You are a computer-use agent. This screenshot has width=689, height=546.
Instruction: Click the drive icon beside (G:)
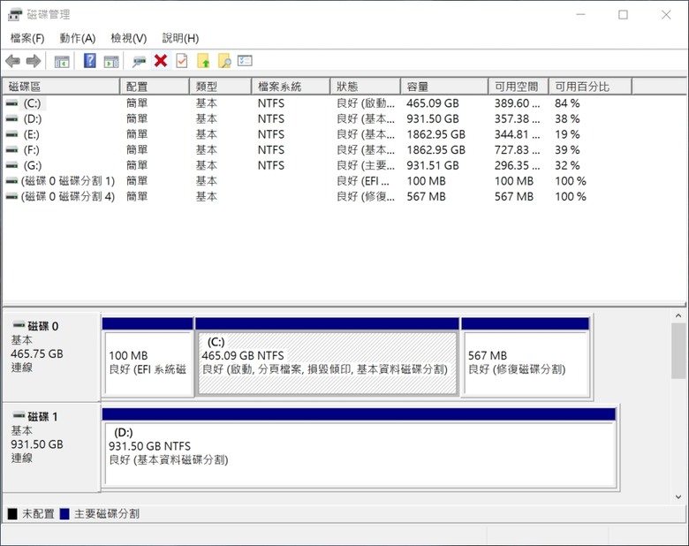(x=11, y=165)
